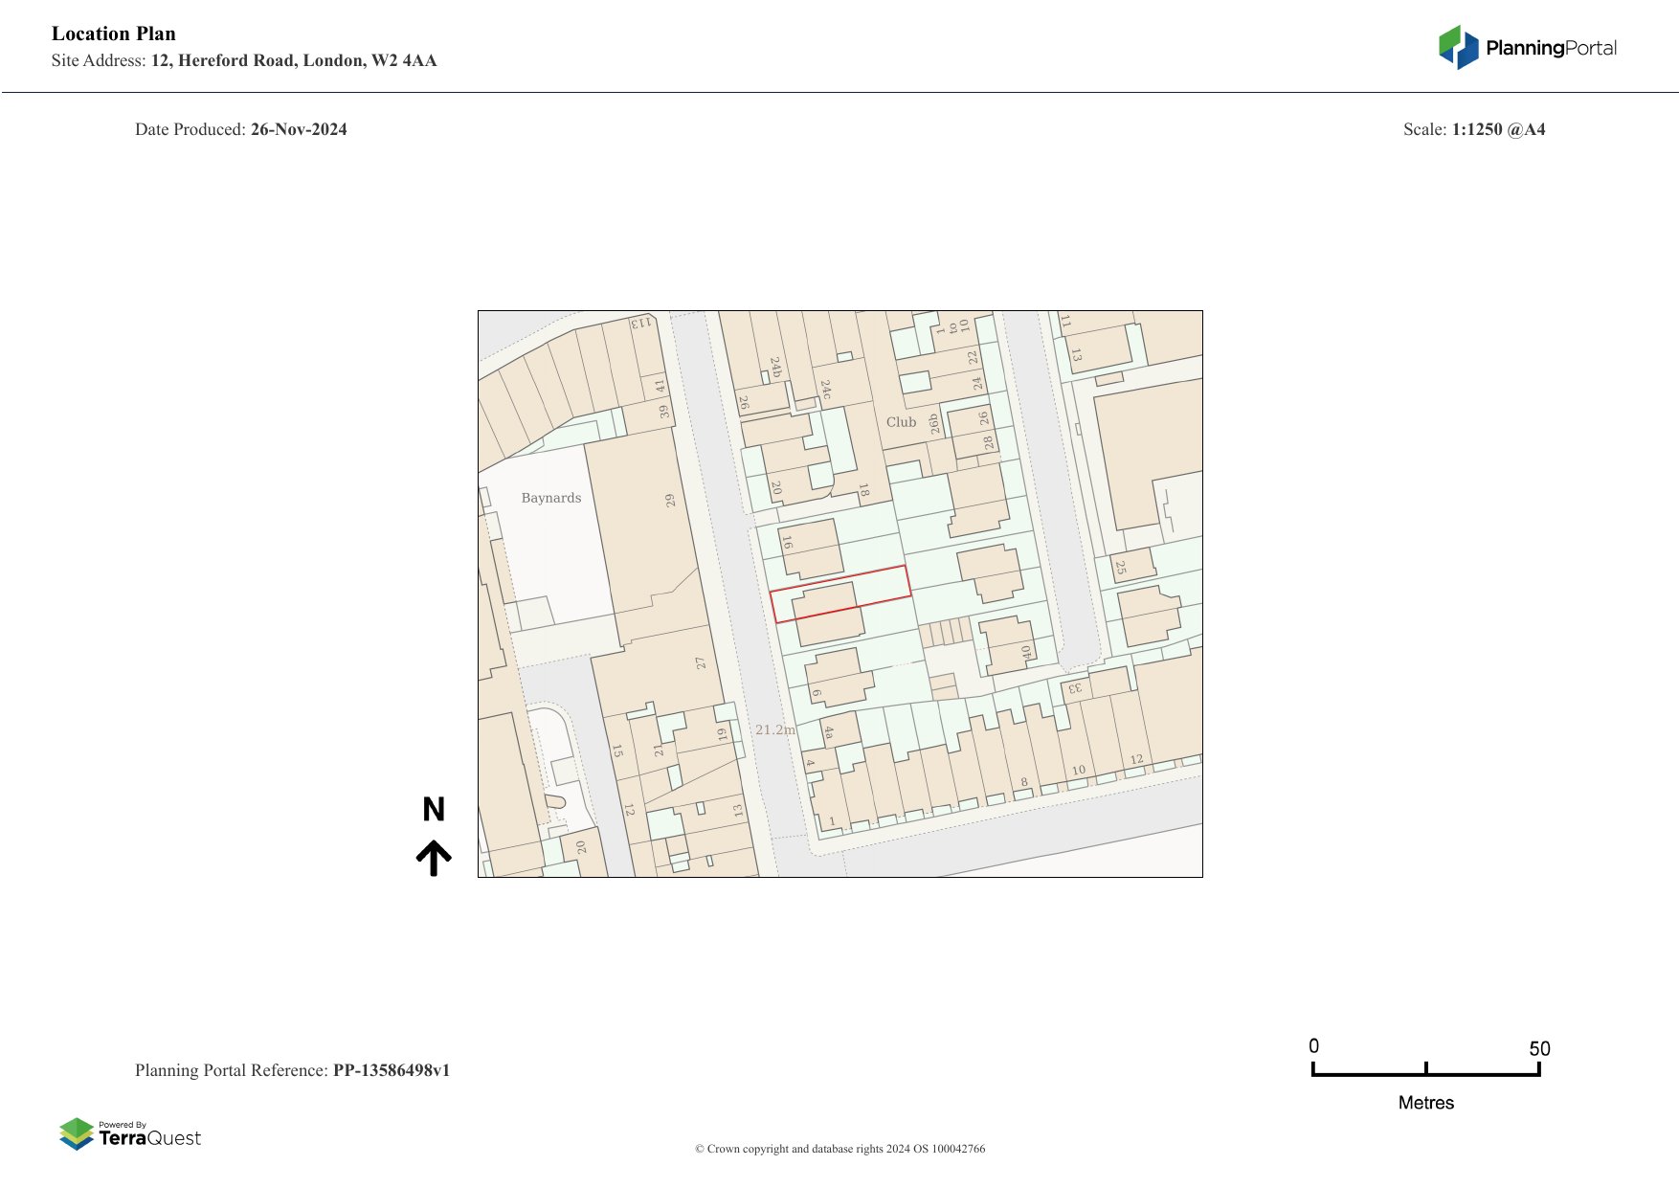1679x1188 pixels.
Task: Click the Scale 1:1250 @A4 text
Action: click(1473, 129)
